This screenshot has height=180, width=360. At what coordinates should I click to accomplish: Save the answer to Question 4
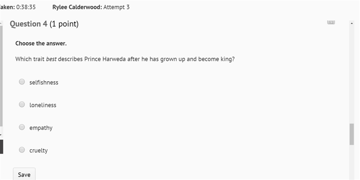pyautogui.click(x=24, y=174)
